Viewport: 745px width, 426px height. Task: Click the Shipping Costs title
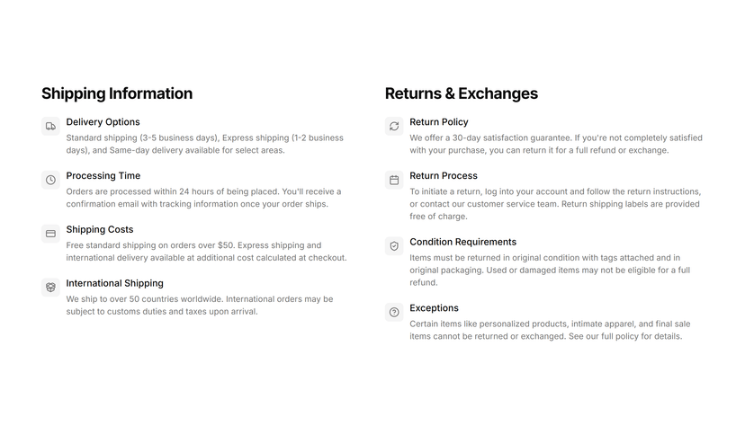pos(100,229)
